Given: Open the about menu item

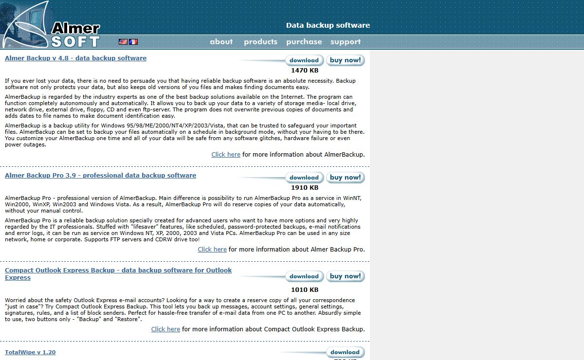Looking at the screenshot, I should (221, 42).
